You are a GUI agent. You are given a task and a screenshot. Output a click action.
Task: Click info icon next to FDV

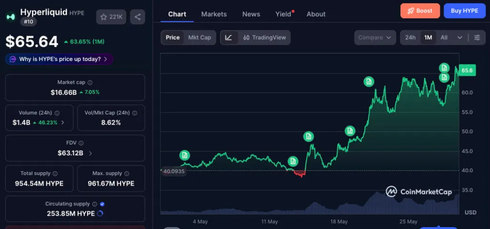pos(81,143)
